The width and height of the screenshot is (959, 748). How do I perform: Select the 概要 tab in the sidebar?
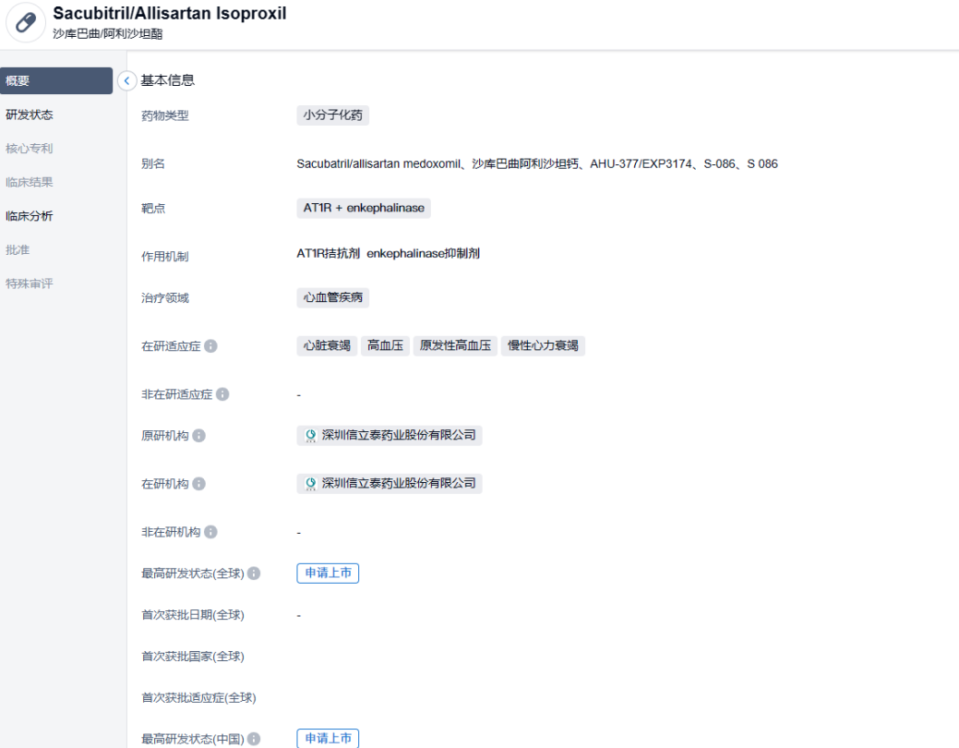pyautogui.click(x=55, y=81)
